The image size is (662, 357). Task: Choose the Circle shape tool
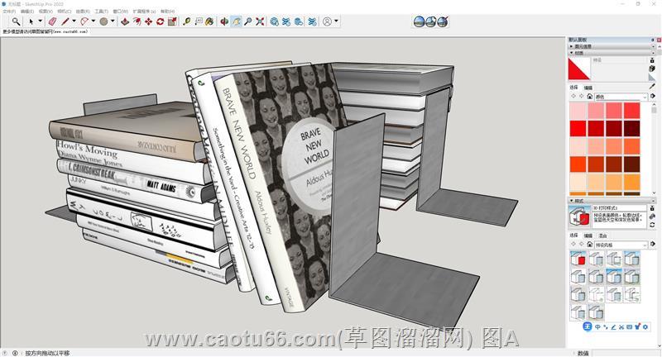click(x=104, y=21)
